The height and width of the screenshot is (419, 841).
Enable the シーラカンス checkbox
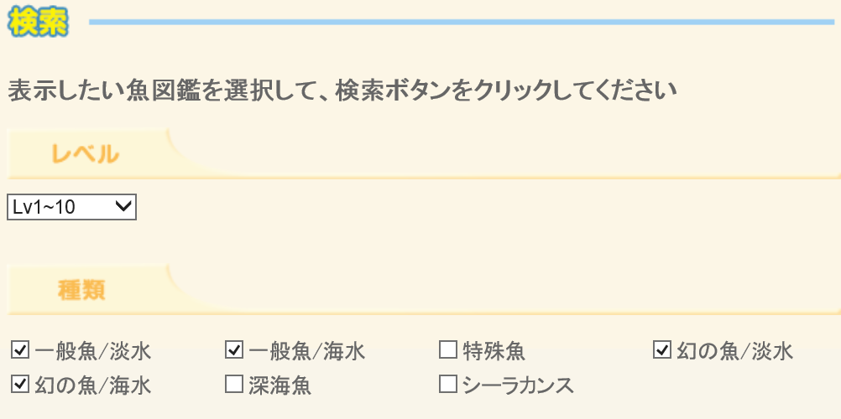click(448, 384)
